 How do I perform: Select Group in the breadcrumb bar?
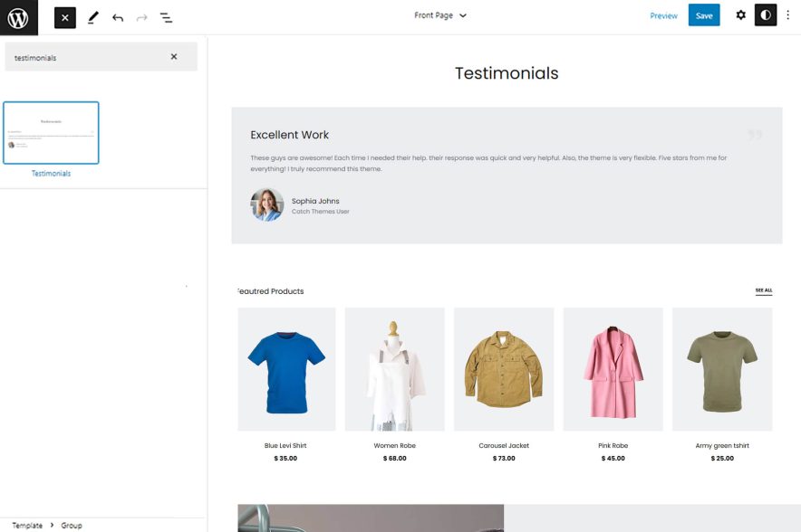[x=72, y=525]
